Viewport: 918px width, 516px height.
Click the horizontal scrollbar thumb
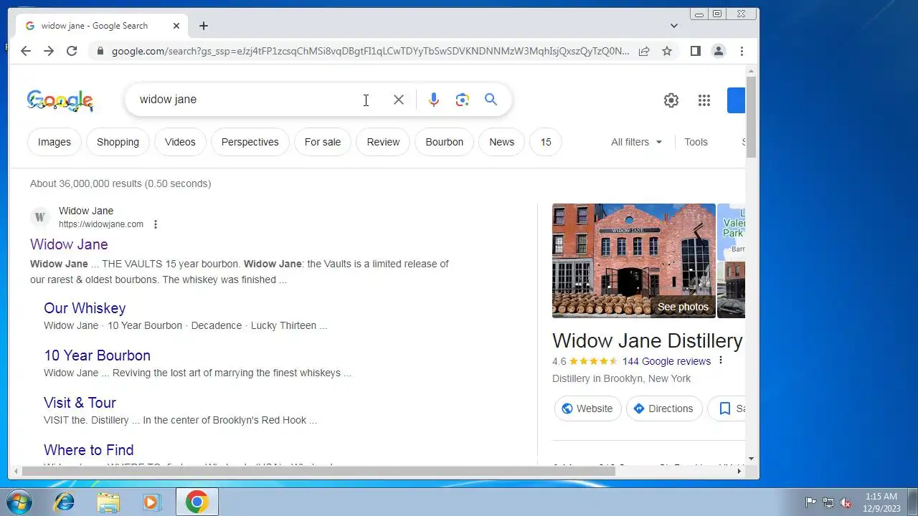click(x=318, y=471)
